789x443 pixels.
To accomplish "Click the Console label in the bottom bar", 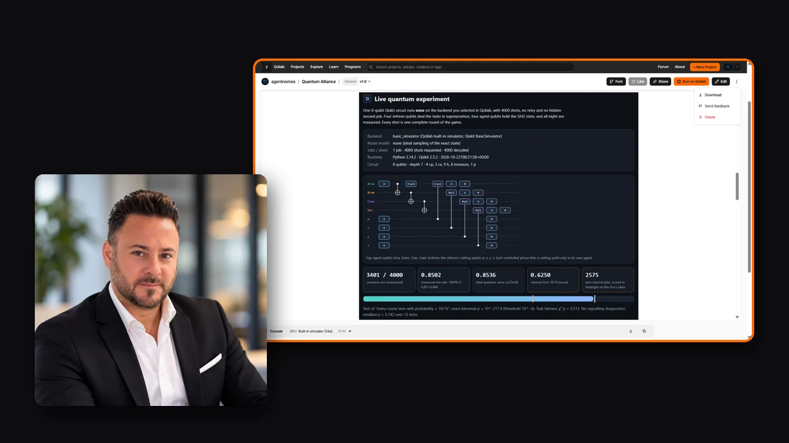I will (x=276, y=331).
